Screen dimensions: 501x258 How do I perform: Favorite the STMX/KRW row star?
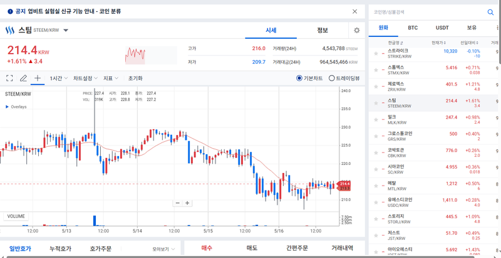pyautogui.click(x=376, y=70)
